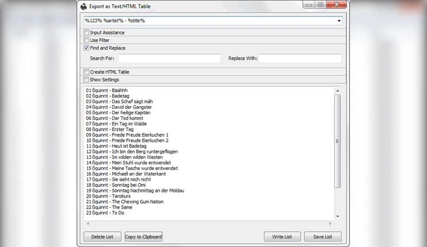Select the line '05 ßquinnt - Der heilige Kapitän'
427x247 pixels.
(x=118, y=113)
